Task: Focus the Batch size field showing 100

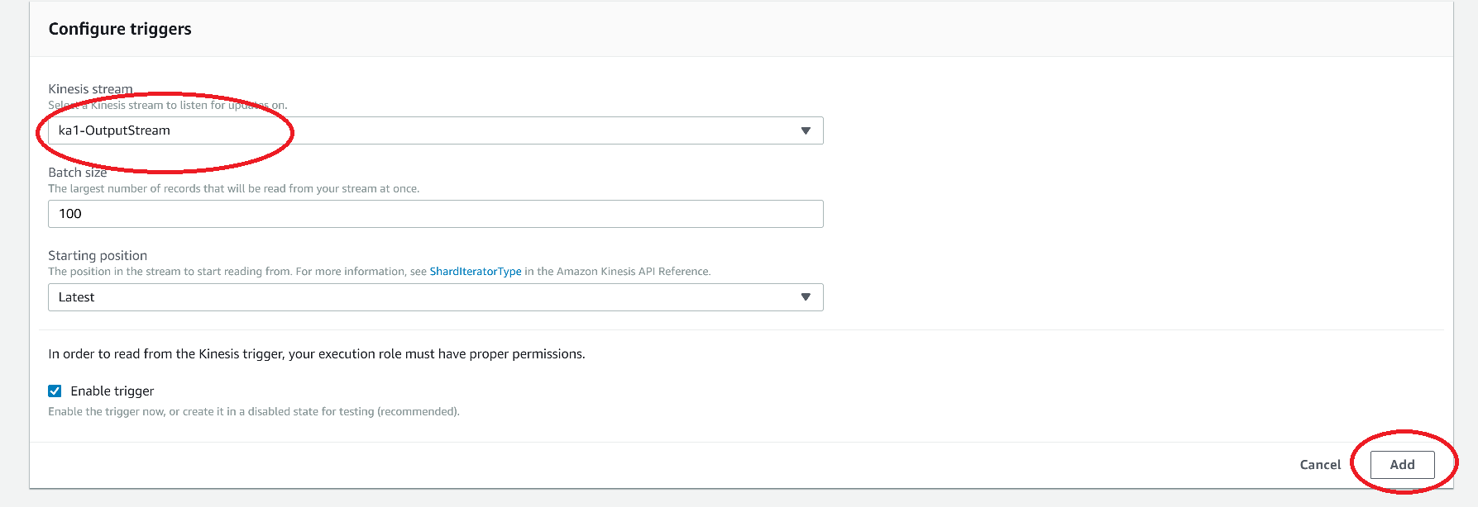Action: (x=436, y=214)
